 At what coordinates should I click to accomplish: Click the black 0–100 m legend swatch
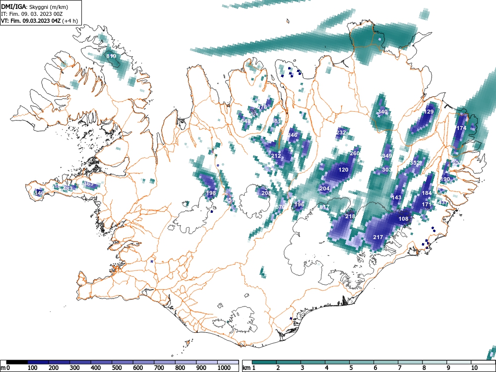[17, 362]
